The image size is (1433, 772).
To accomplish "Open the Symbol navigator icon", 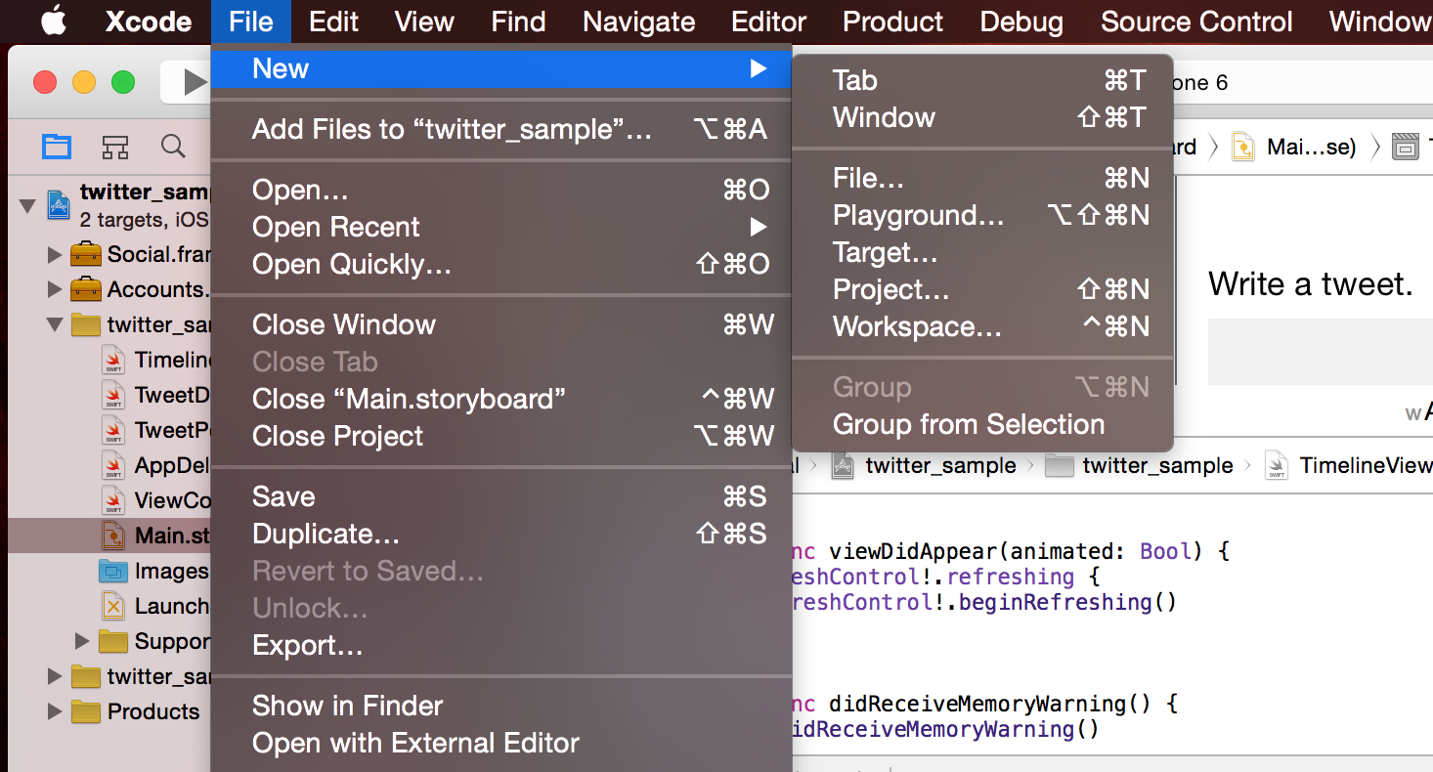I will point(114,146).
